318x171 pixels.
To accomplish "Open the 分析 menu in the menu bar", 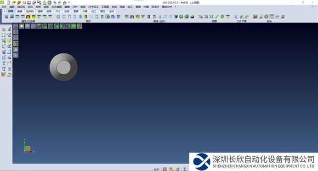I will pos(75,7).
